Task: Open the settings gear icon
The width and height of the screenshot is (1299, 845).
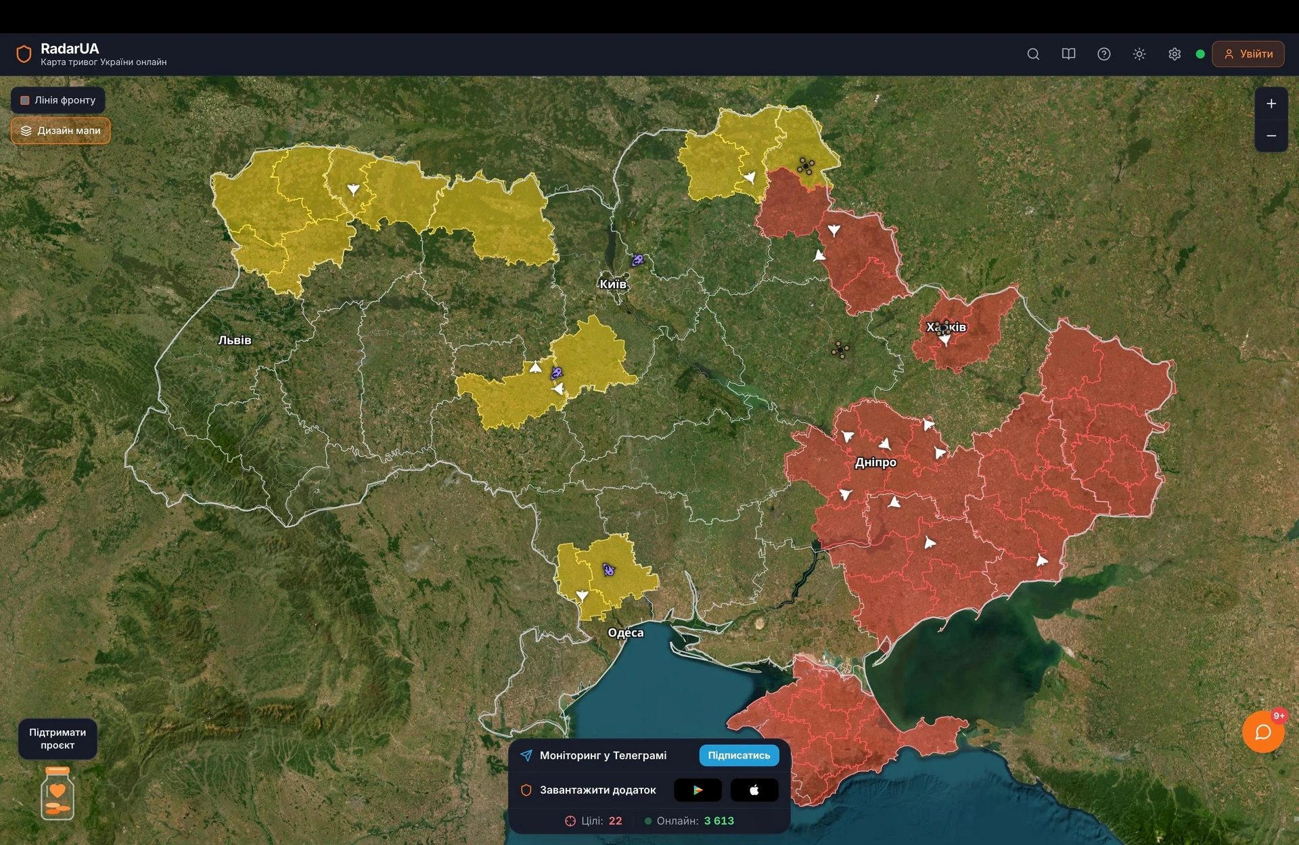Action: [x=1175, y=54]
